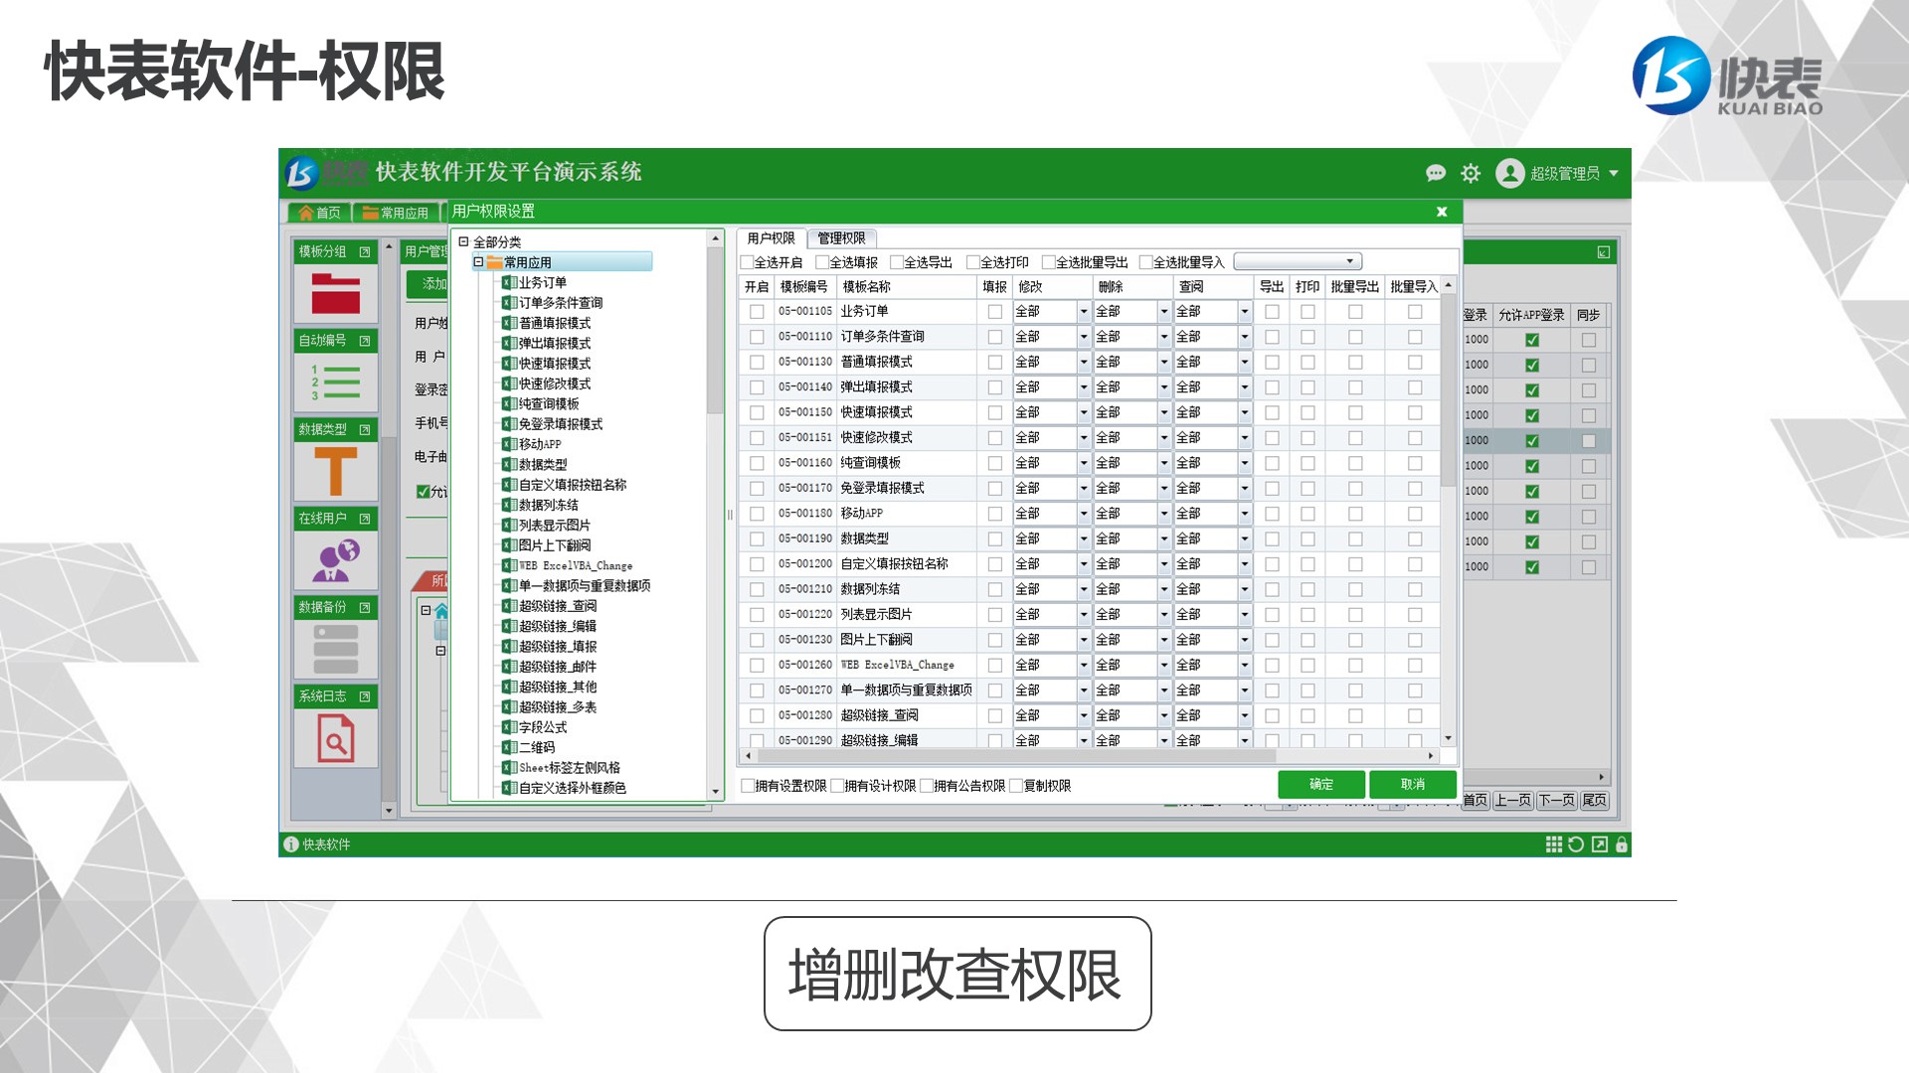1909x1073 pixels.
Task: Open 查询 dropdown for 普通填报模式 row
Action: coord(1245,363)
